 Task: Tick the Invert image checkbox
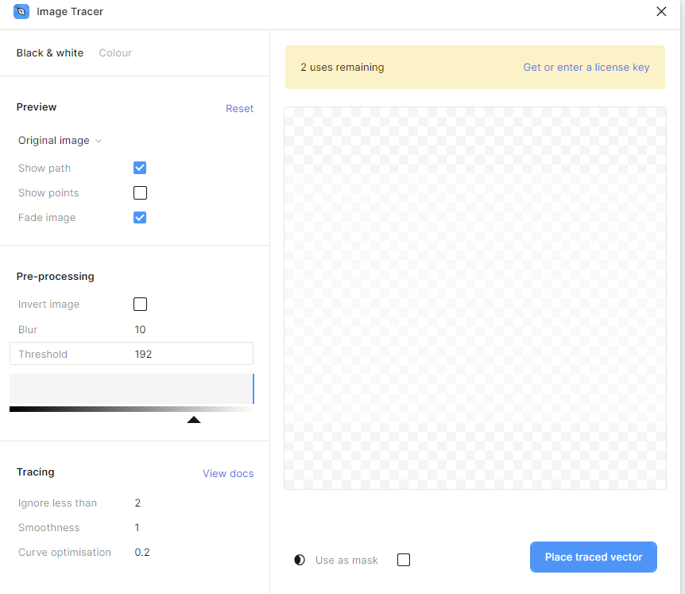pos(140,305)
